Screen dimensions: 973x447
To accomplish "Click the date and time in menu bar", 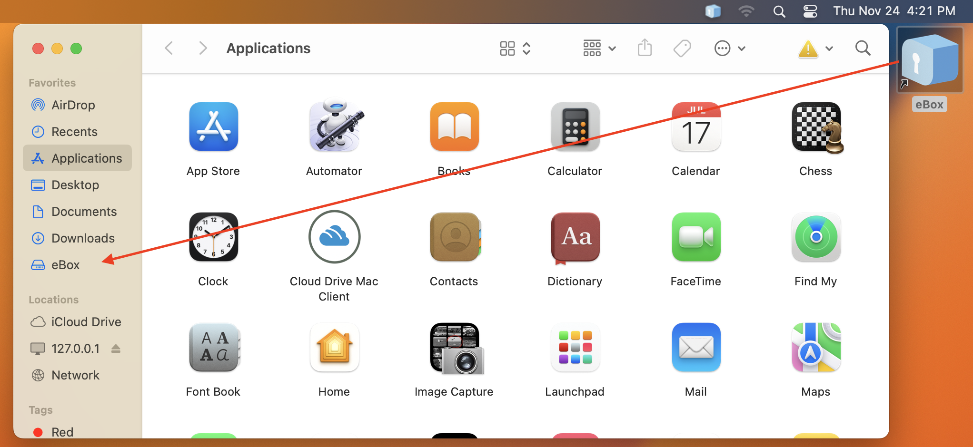I will 894,11.
